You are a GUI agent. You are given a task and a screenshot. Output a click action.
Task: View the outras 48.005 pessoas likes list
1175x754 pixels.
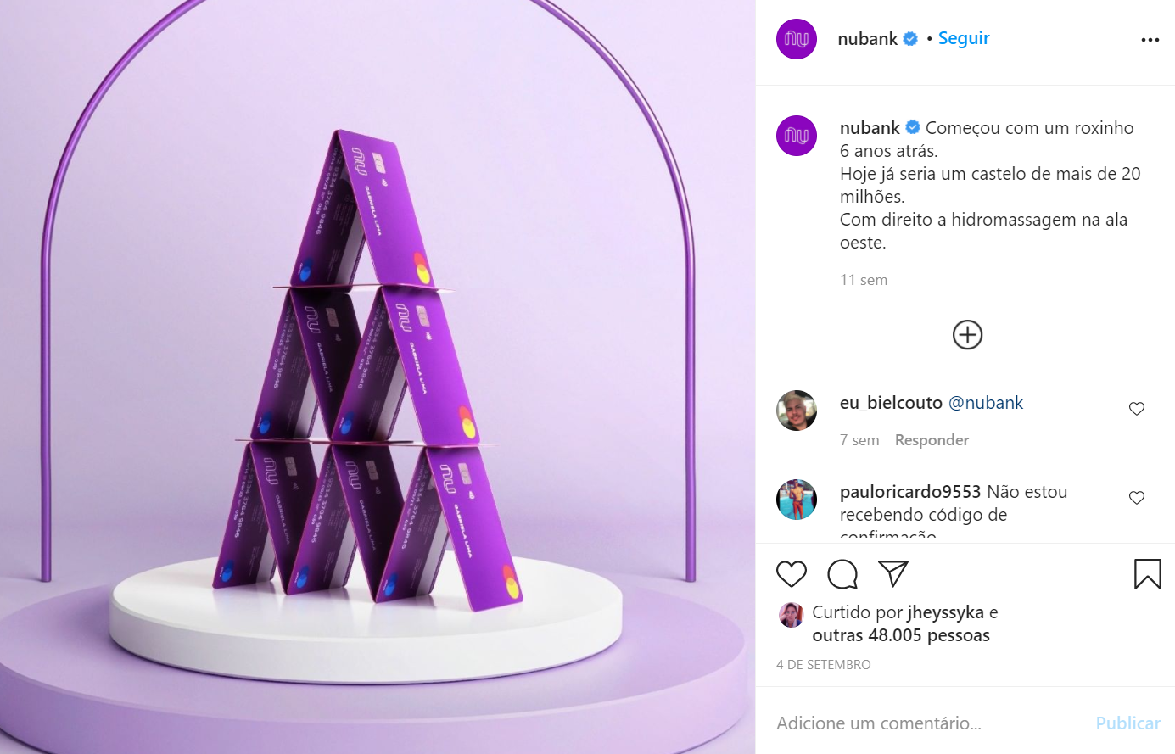pyautogui.click(x=901, y=635)
